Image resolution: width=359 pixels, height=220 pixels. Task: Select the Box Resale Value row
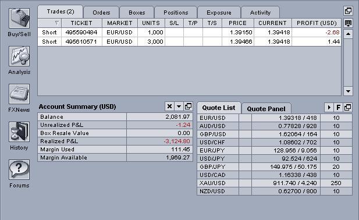(x=115, y=133)
